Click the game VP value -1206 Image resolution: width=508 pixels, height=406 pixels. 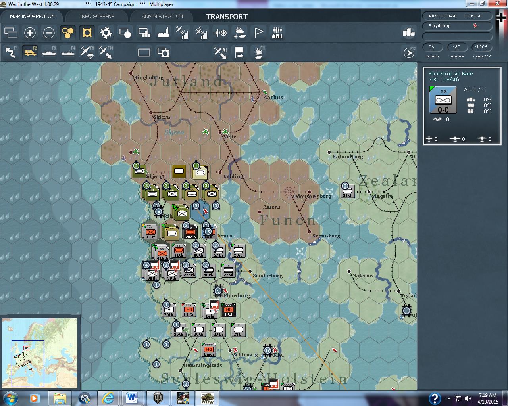click(481, 47)
